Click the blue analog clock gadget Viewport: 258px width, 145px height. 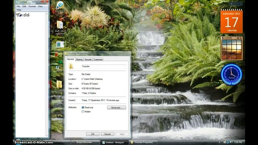231,74
